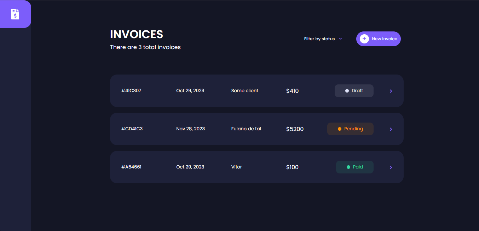Open invoice #A54661 using its right arrow
This screenshot has height=231, width=479.
(391, 167)
